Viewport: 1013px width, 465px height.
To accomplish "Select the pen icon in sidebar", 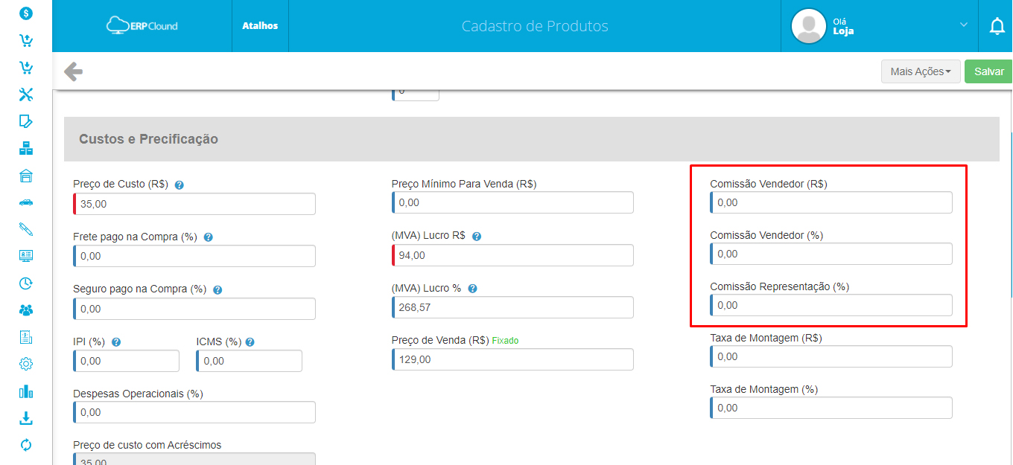I will [x=26, y=229].
